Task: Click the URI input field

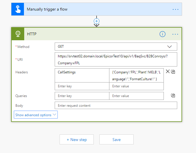Action: pyautogui.click(x=116, y=59)
